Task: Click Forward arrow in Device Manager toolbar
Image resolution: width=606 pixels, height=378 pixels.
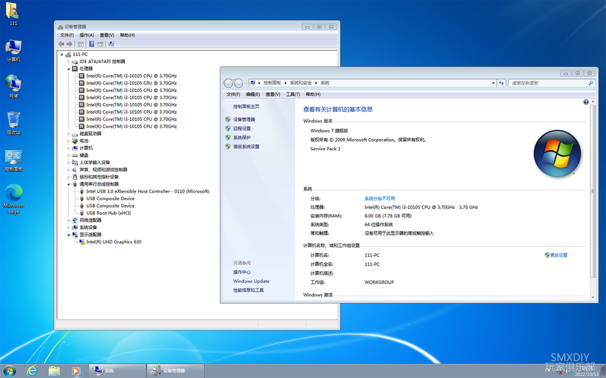Action: [70, 44]
